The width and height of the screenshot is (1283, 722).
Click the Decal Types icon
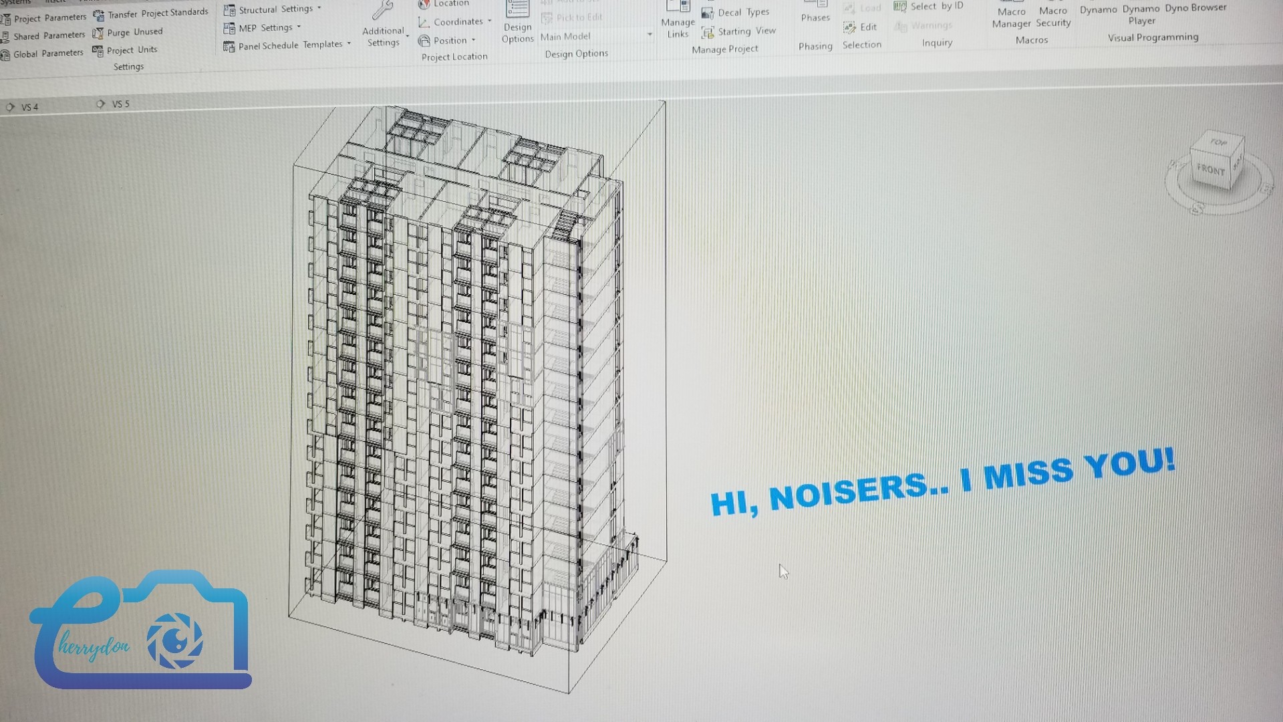(x=708, y=13)
